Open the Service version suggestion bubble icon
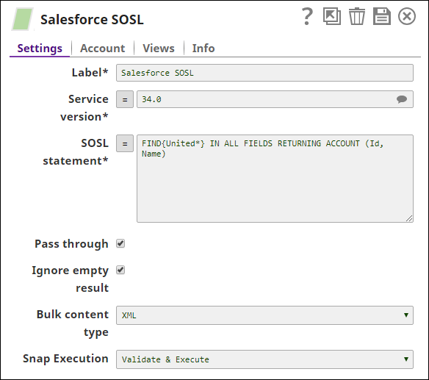Viewport: 429px width, 380px height. pyautogui.click(x=402, y=99)
